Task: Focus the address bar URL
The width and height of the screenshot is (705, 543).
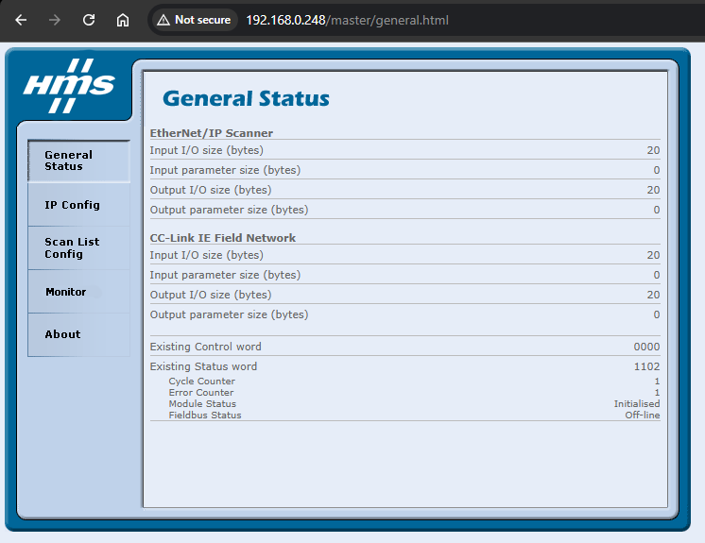Action: (347, 20)
